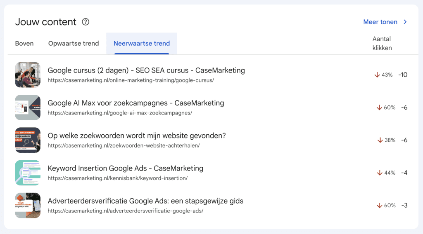Open title Google cursus (2 dagen) - SEO SEA cursus
The height and width of the screenshot is (234, 423).
pos(146,70)
